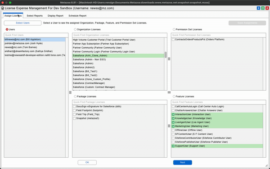Check Field Footprint package license
Viewport: 270px width, 169px height.
point(74,110)
